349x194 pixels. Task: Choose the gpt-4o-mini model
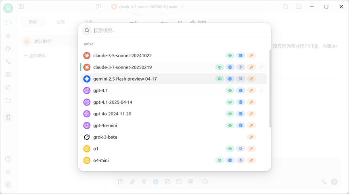(x=173, y=125)
